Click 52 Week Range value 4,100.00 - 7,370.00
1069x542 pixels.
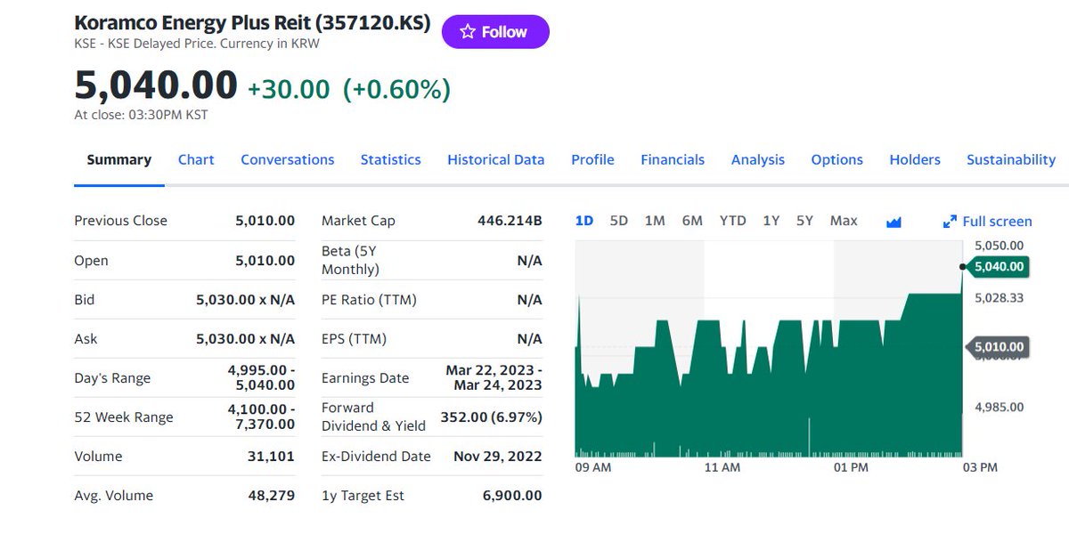click(261, 417)
